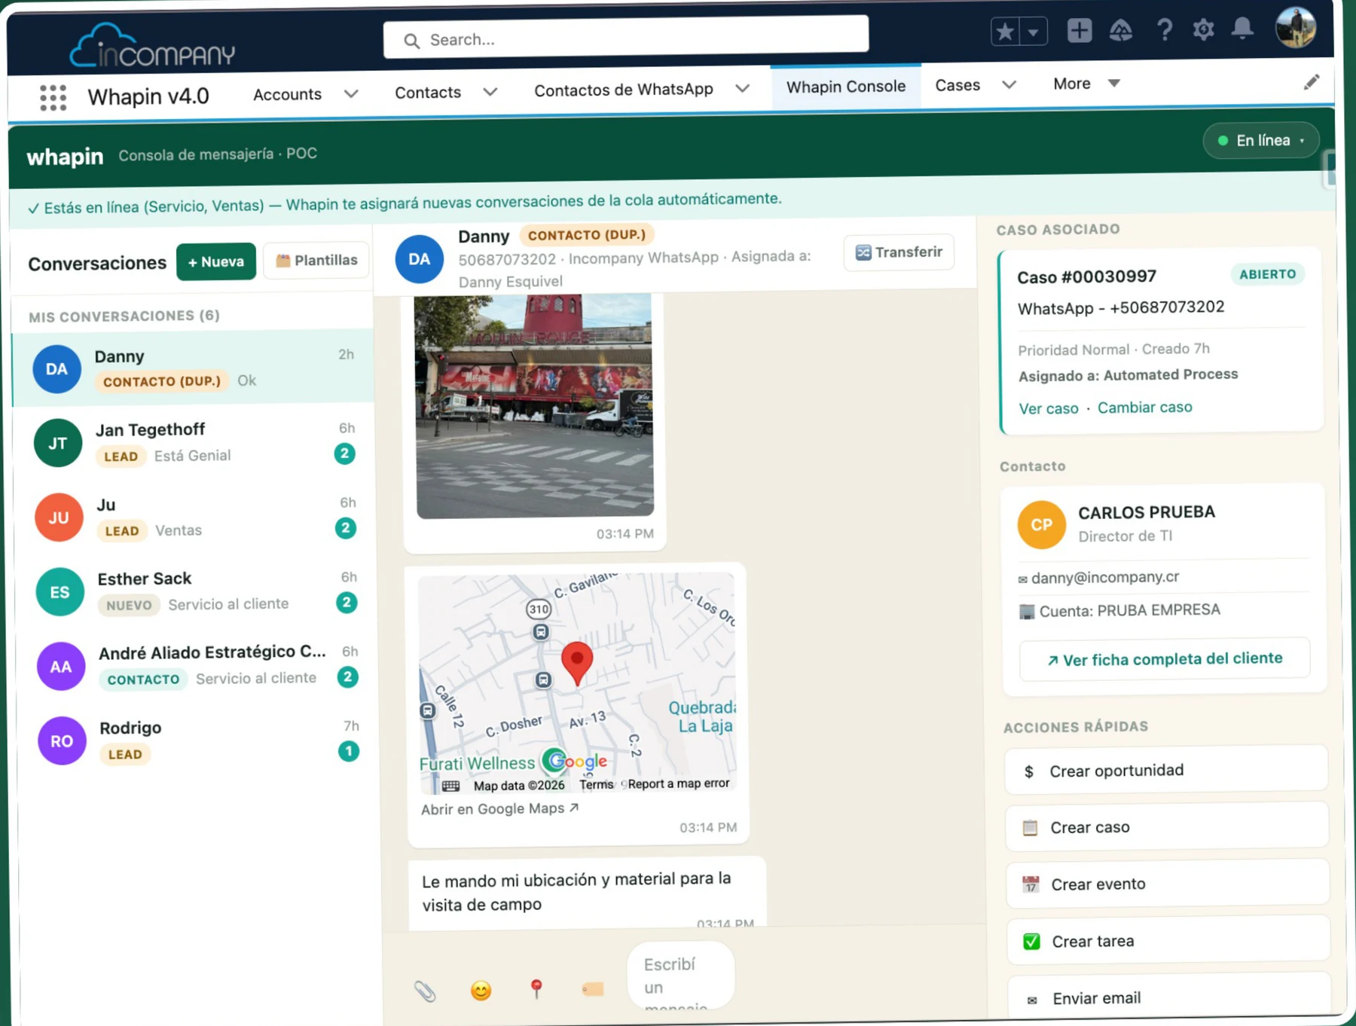Open the Esther Sack conversation
The image size is (1356, 1026).
[x=195, y=591]
